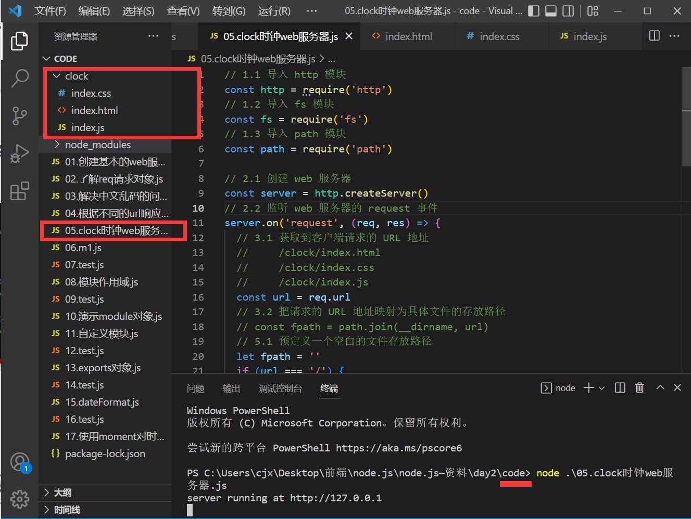Open index.css in the clock folder
Image resolution: width=691 pixels, height=519 pixels.
point(106,93)
